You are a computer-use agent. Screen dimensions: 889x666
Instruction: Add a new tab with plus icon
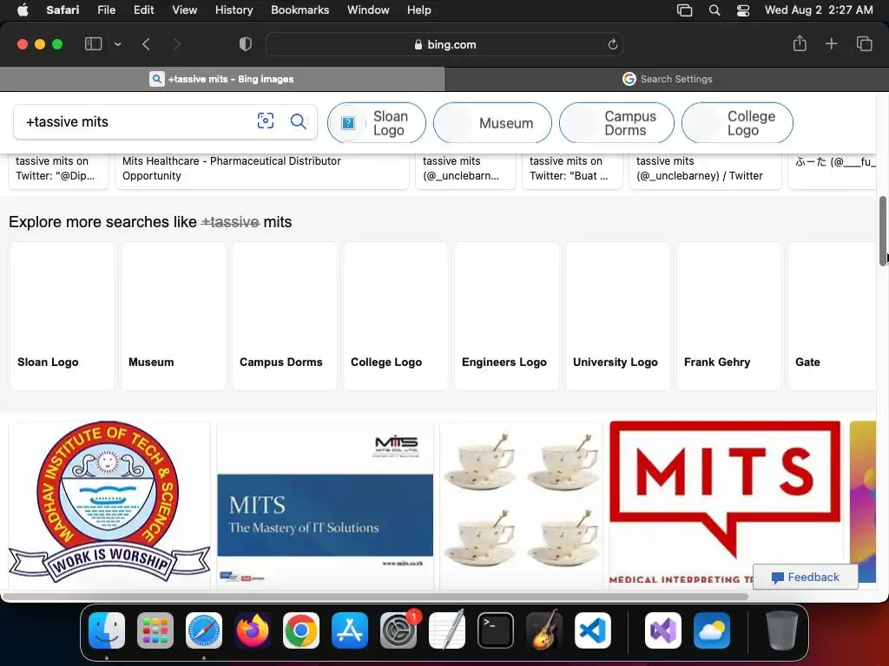coord(831,43)
